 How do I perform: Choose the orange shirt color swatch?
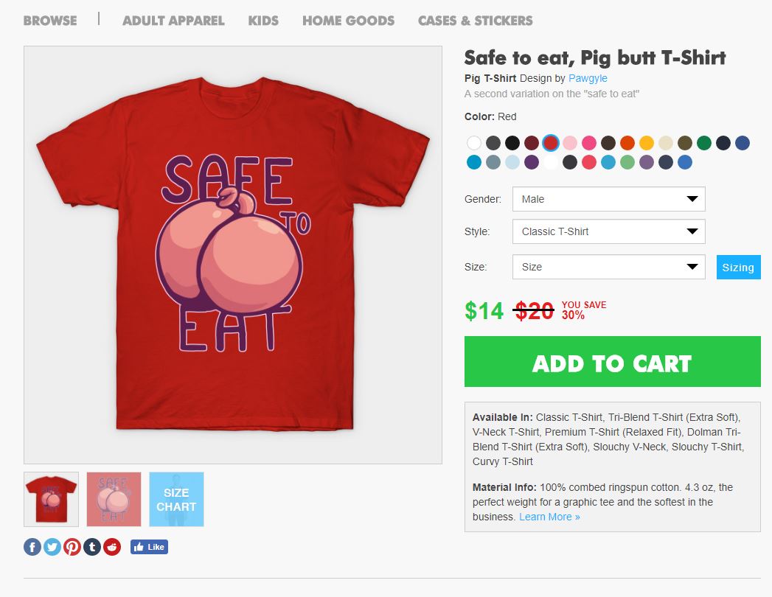[627, 143]
